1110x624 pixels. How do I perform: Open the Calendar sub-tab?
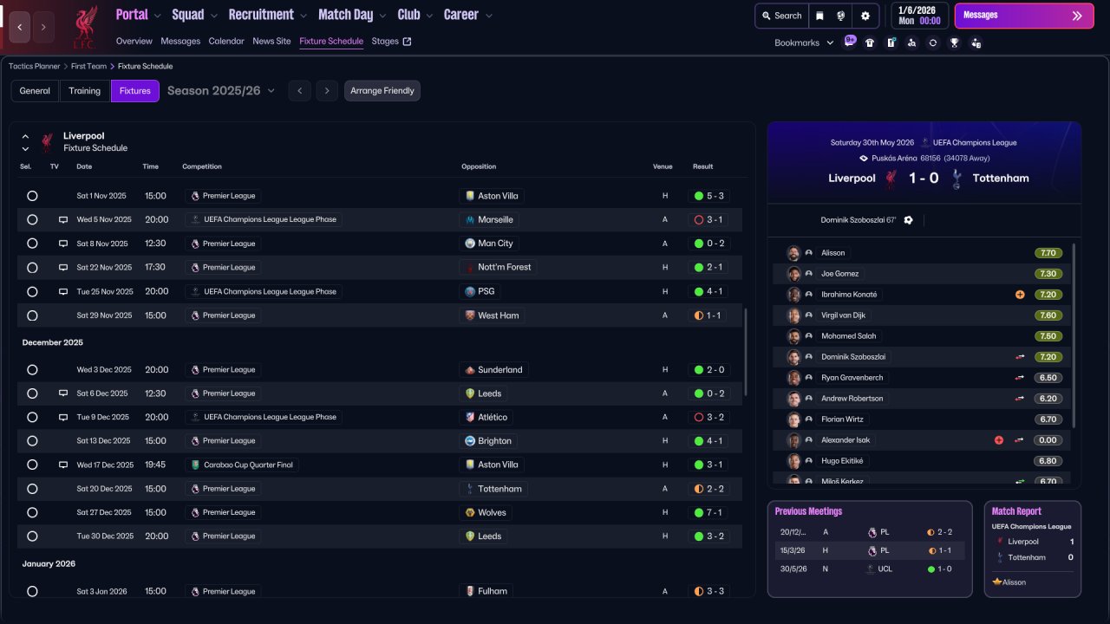pyautogui.click(x=226, y=41)
